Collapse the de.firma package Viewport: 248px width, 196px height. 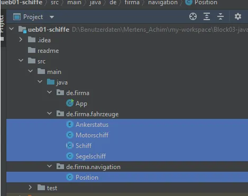tap(50, 92)
